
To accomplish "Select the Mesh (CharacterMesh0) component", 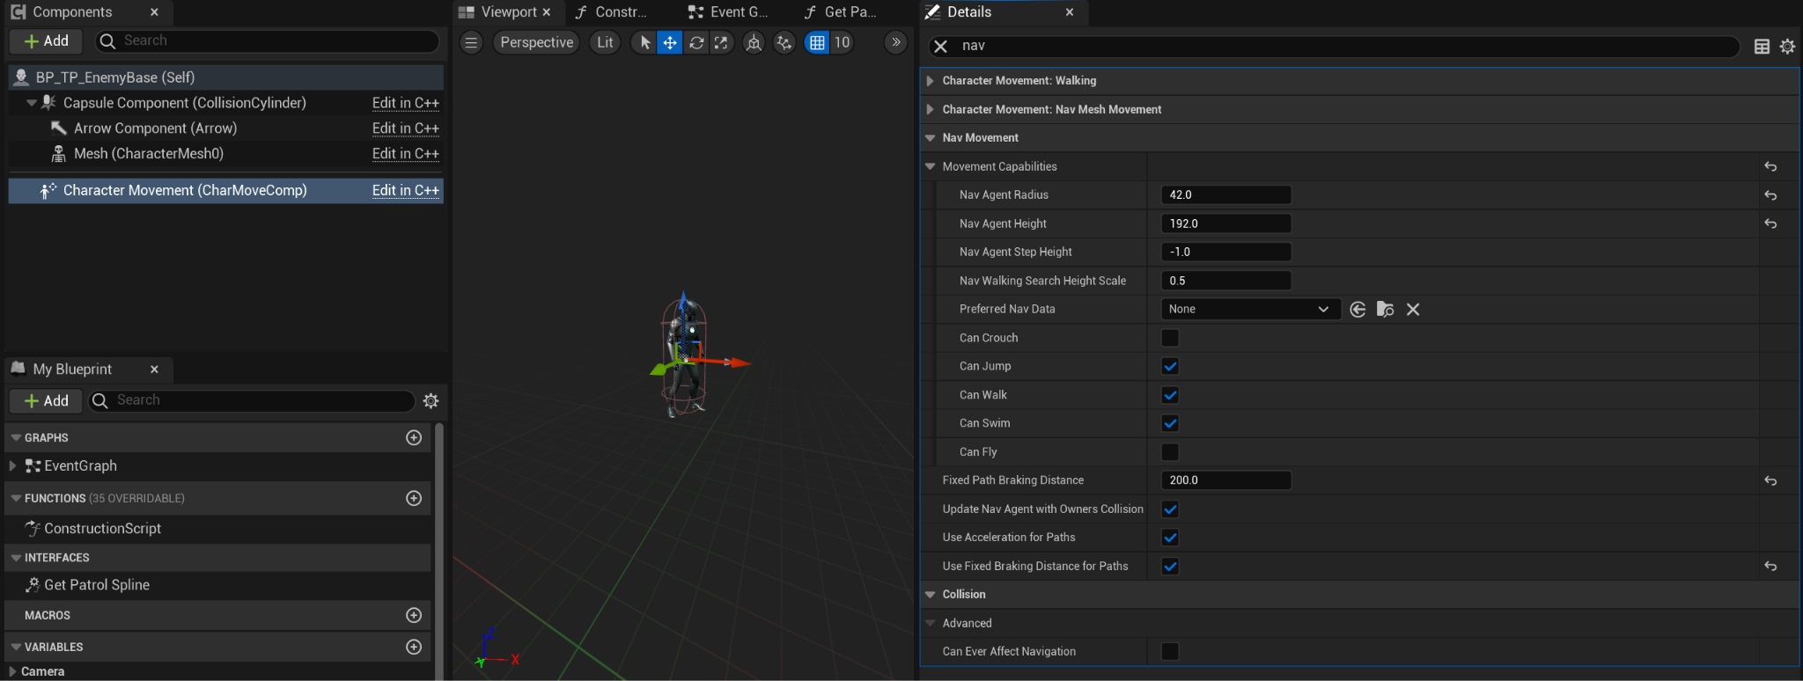I will point(149,154).
